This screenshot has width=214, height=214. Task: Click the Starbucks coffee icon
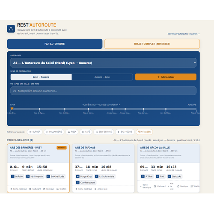pos(169,176)
